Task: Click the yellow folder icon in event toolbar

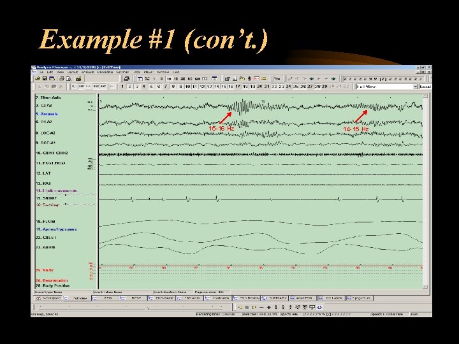Action: 242,79
